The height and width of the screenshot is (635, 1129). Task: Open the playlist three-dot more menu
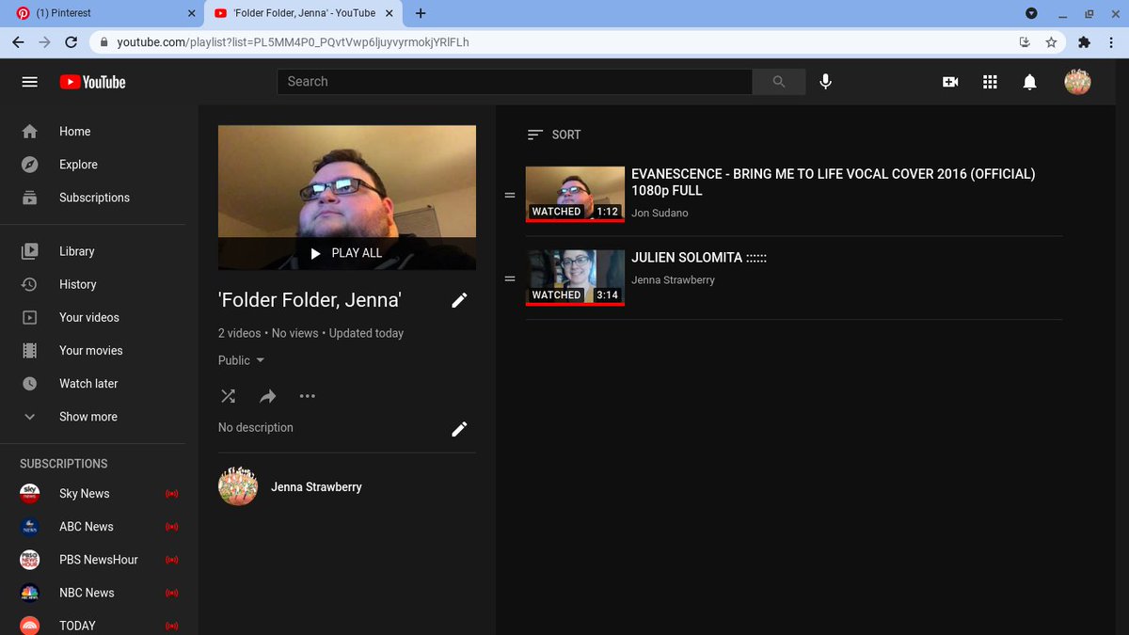[x=307, y=396]
